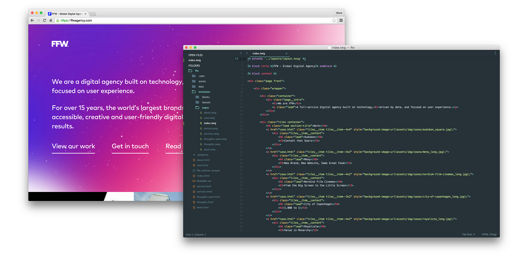Viewport: 530px width, 257px height.
Task: Open work.twig file
Action: pos(209,150)
